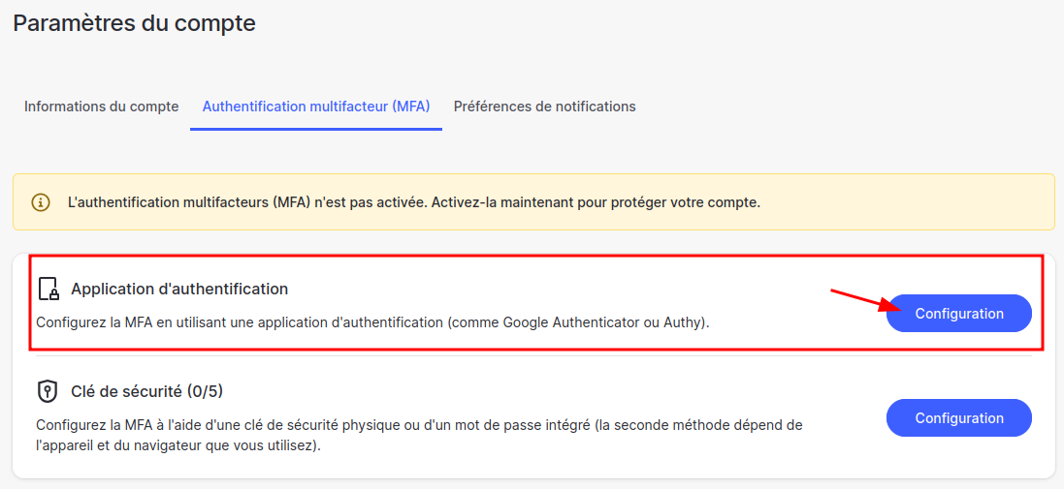This screenshot has width=1064, height=489.
Task: Select the Authentification multifacteur (MFA) tab
Action: [316, 107]
